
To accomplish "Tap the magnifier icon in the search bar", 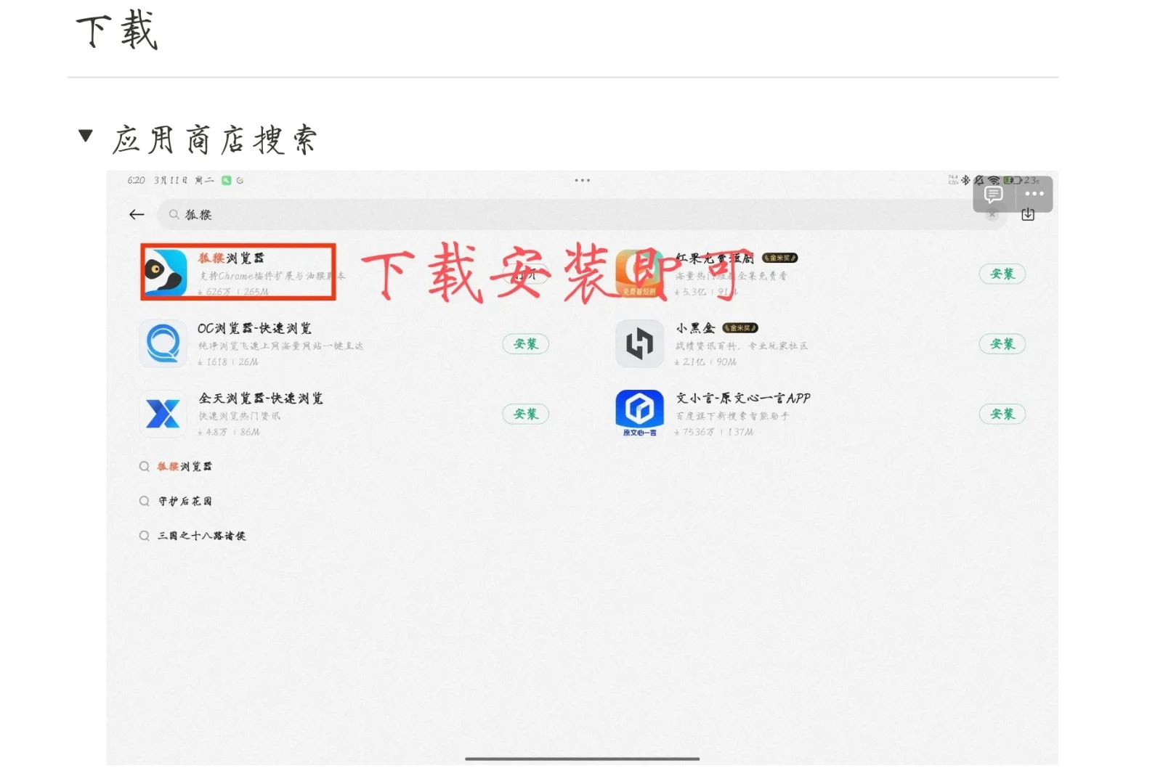I will click(x=174, y=214).
